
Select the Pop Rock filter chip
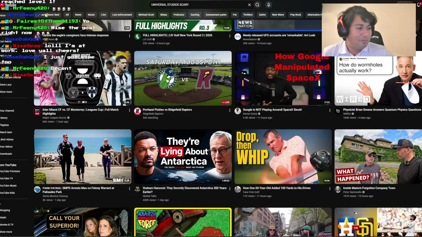296,15
